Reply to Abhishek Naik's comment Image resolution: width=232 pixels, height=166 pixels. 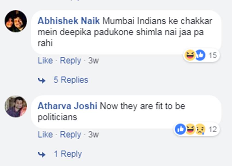pos(70,61)
